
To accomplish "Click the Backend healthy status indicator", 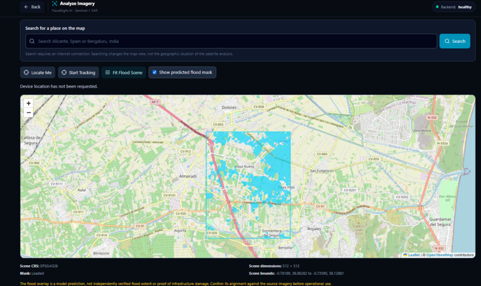I will coord(454,7).
